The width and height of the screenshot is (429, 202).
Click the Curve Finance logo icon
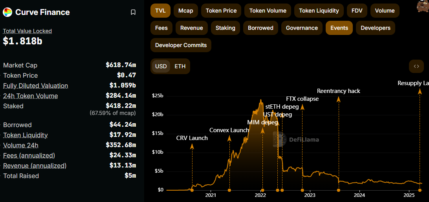[x=7, y=12]
